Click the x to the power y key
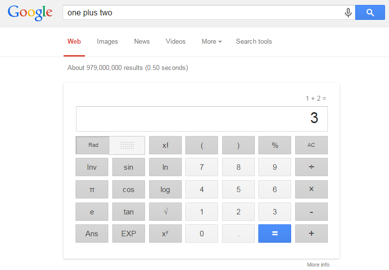Image resolution: width=389 pixels, height=270 pixels. pos(165,234)
